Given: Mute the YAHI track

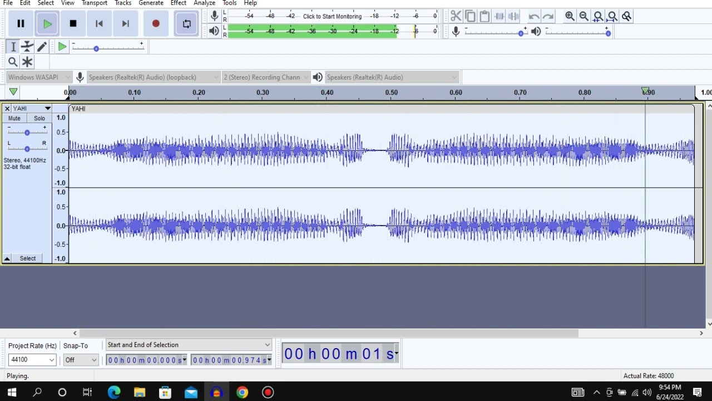Looking at the screenshot, I should pos(14,118).
